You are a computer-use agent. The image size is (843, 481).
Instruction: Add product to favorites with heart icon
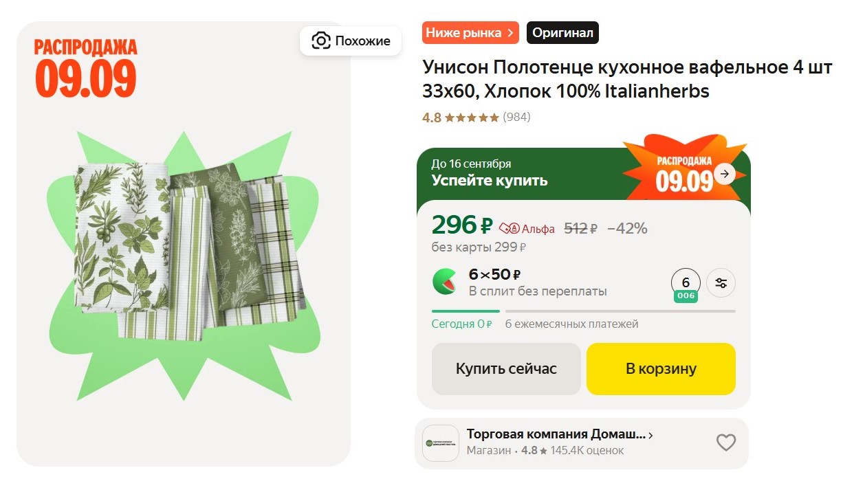[726, 443]
